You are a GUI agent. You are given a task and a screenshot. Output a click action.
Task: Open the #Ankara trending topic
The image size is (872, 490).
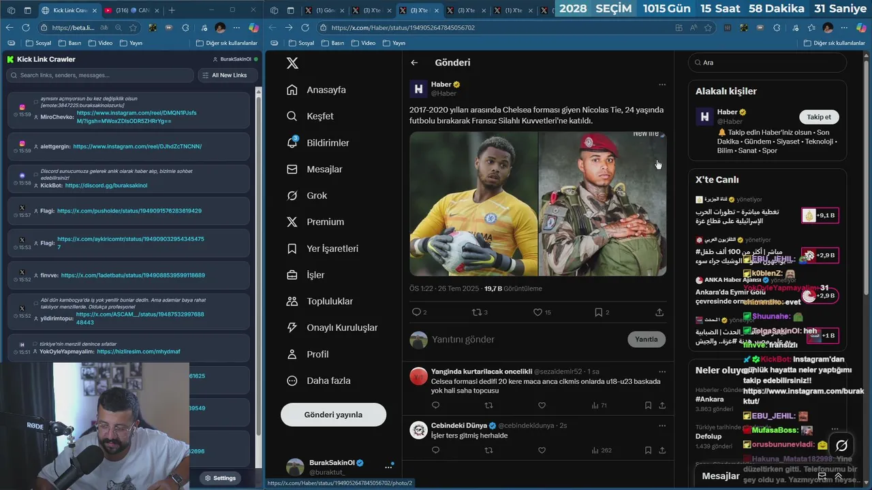click(x=709, y=399)
